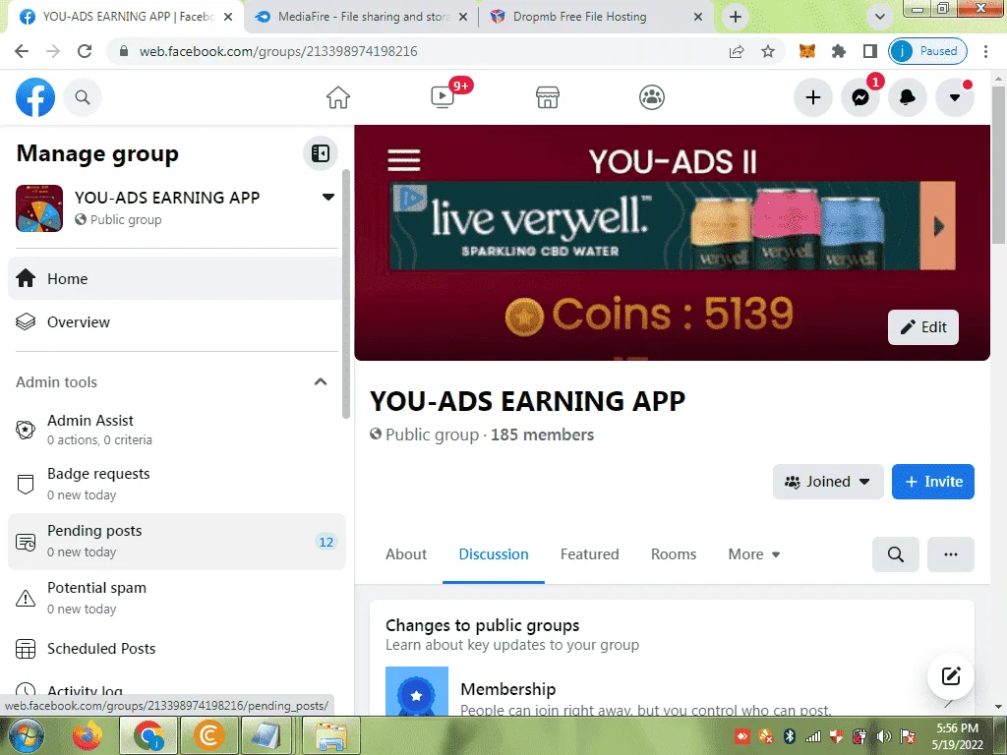The height and width of the screenshot is (755, 1007).
Task: Close the MediaFire tab
Action: click(x=463, y=18)
